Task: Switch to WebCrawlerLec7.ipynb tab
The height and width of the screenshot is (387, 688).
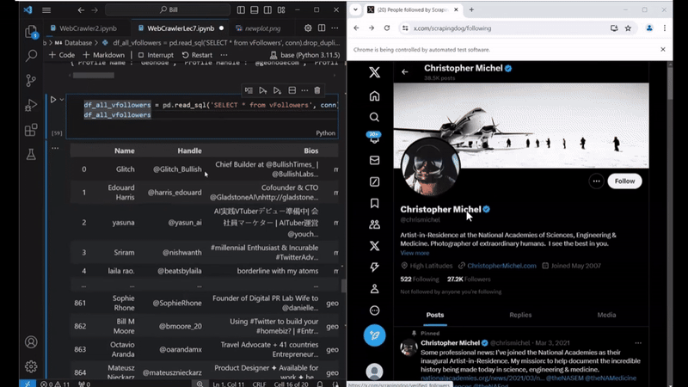Action: 181,28
